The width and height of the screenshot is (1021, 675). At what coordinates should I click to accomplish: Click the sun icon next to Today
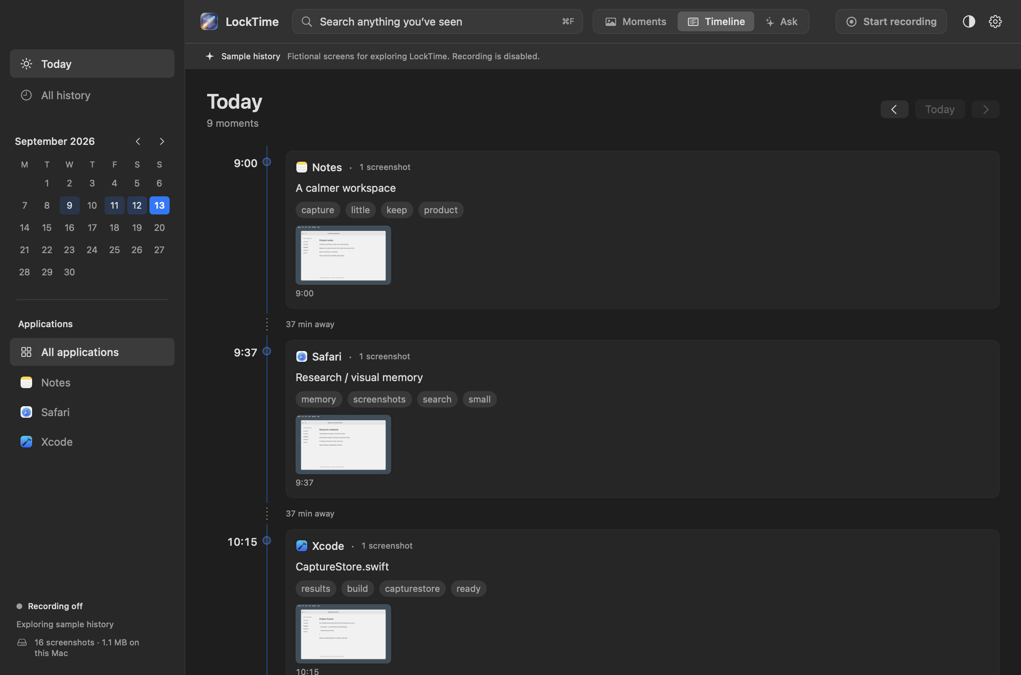pos(26,64)
